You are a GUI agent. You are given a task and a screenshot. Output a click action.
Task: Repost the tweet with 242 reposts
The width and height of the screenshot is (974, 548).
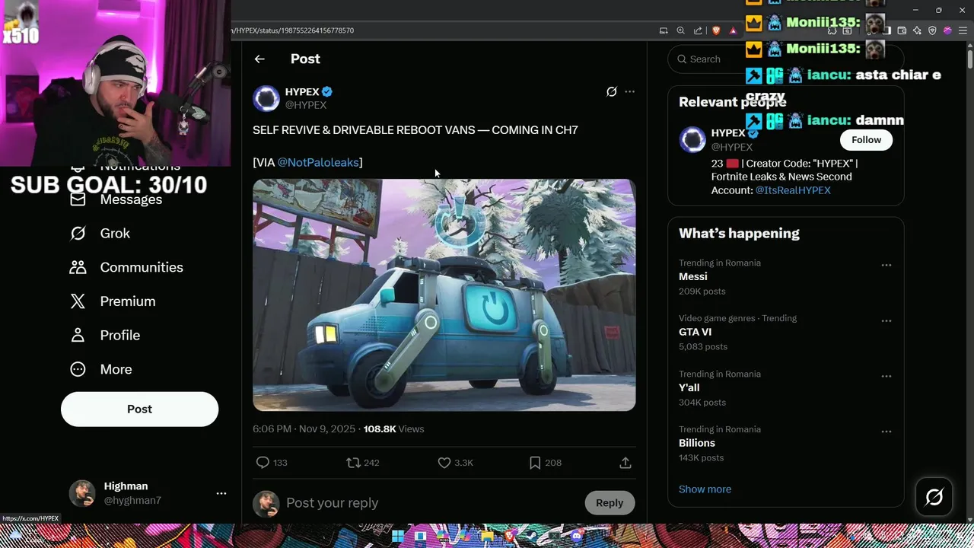(x=353, y=462)
